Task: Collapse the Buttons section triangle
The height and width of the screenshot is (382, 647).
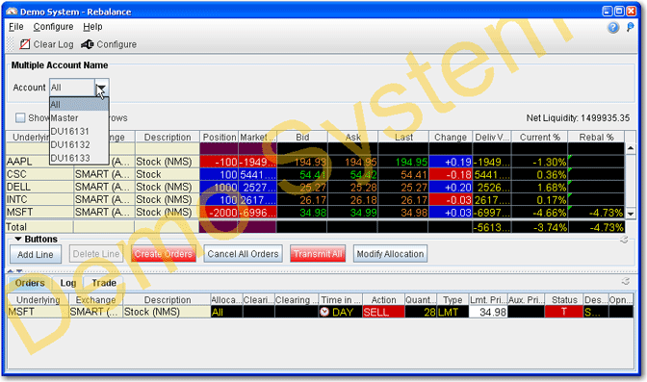Action: 18,239
